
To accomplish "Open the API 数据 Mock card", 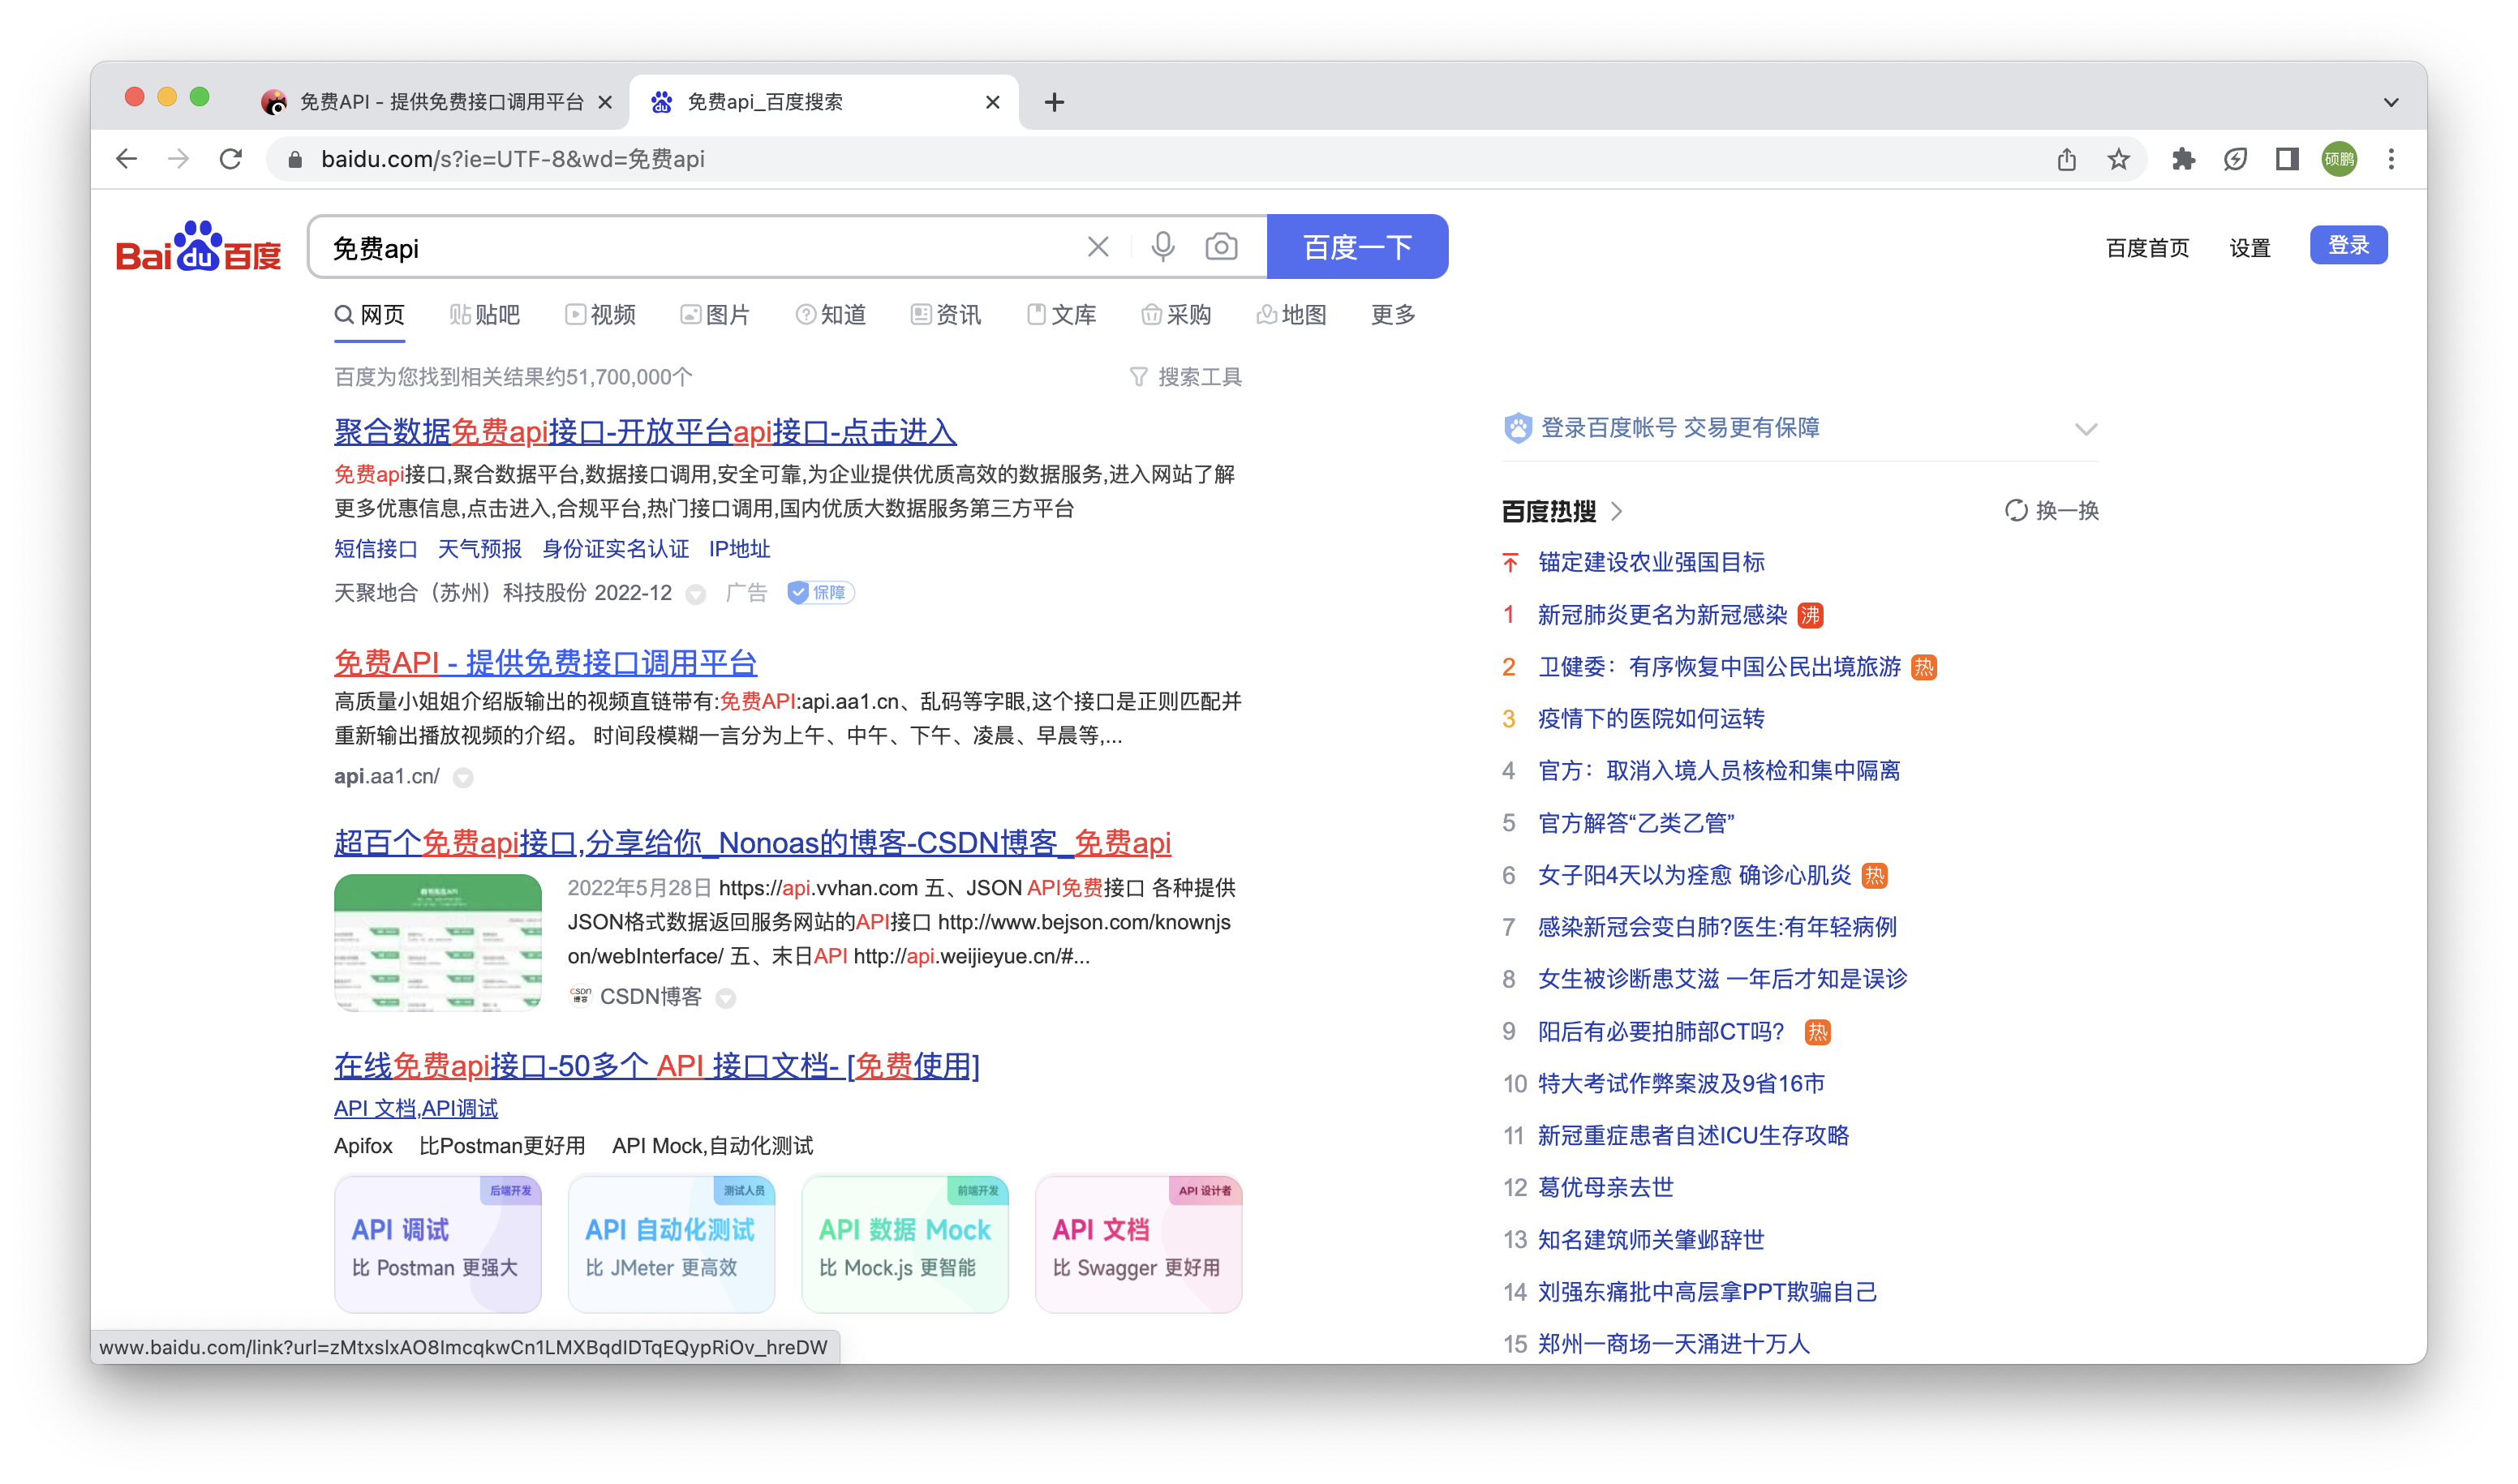I will point(905,1244).
